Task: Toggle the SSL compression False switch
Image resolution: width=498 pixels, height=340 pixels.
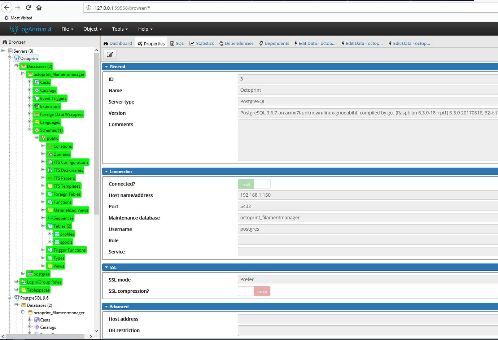Action: point(254,291)
